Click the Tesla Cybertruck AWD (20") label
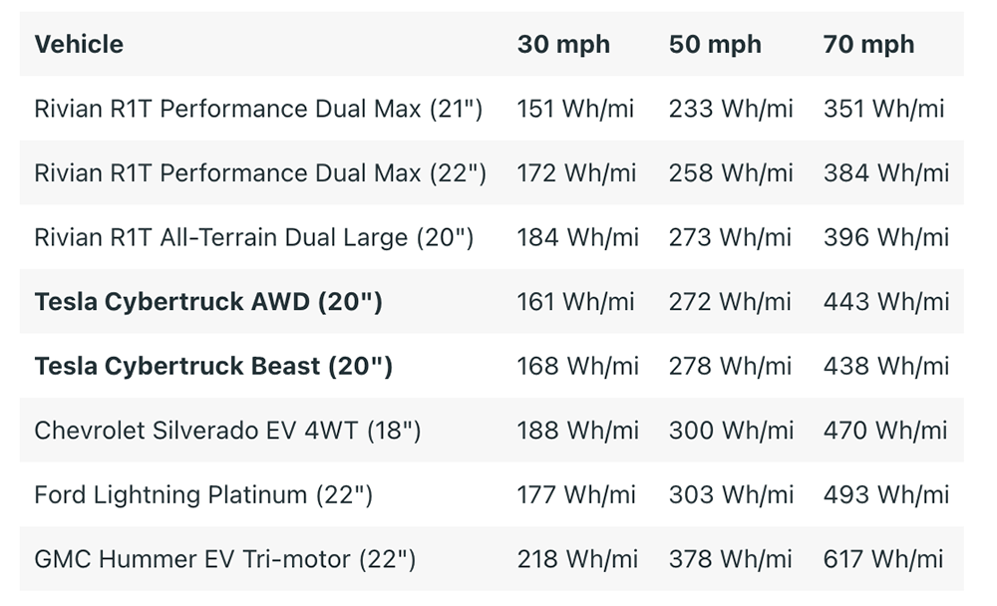Screen dimensions: 997x606 (x=208, y=301)
